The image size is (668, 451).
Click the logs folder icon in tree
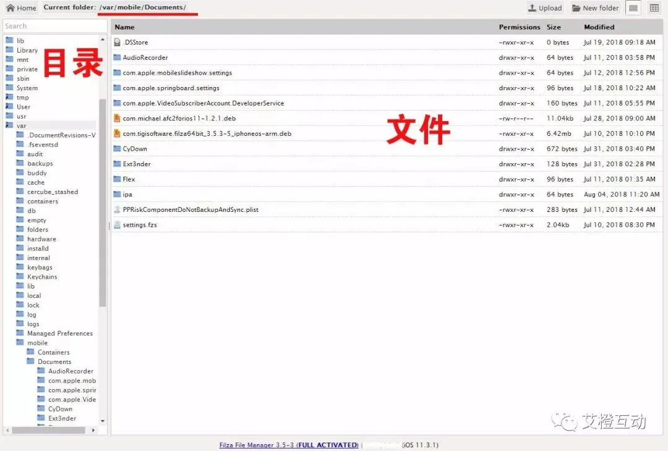(x=20, y=323)
